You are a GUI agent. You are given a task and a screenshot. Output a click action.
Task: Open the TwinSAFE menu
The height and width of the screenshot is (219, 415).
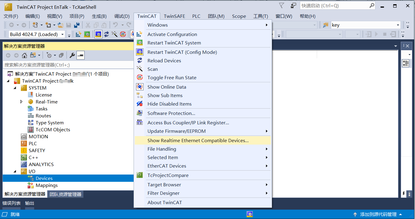tap(174, 16)
